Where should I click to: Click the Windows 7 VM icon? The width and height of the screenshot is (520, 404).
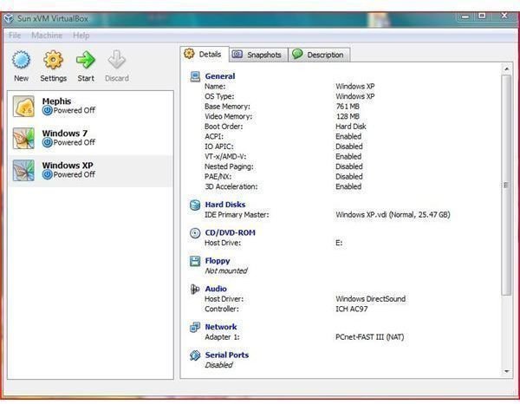click(23, 138)
